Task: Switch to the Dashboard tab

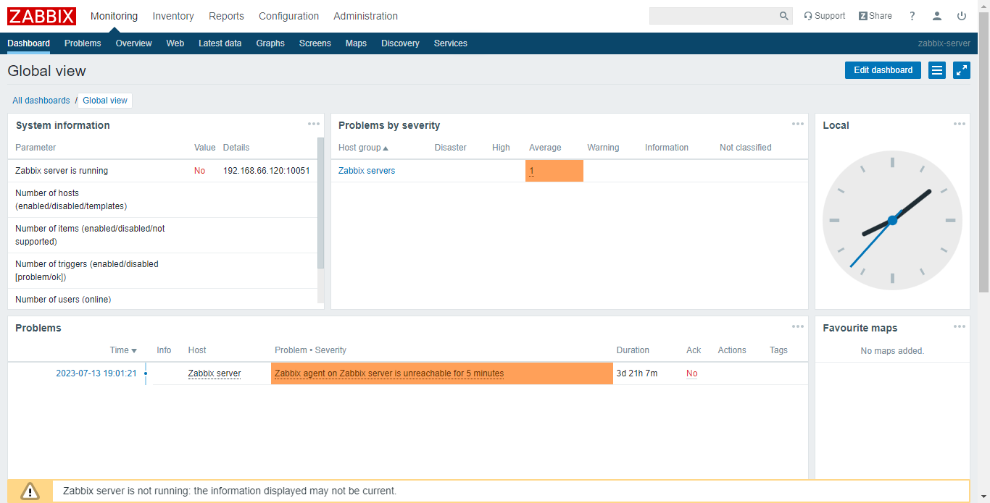Action: click(x=29, y=43)
